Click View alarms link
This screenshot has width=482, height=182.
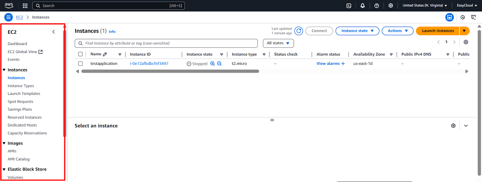point(328,63)
